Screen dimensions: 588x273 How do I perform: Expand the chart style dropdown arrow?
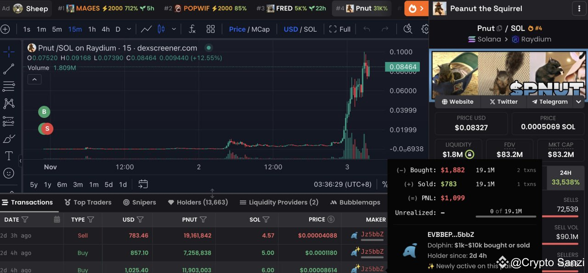point(174,29)
